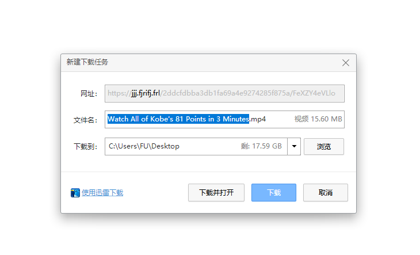Screen dimensions: 420x255
Task: Click the highlighted Kobe filename text
Action: coord(178,120)
